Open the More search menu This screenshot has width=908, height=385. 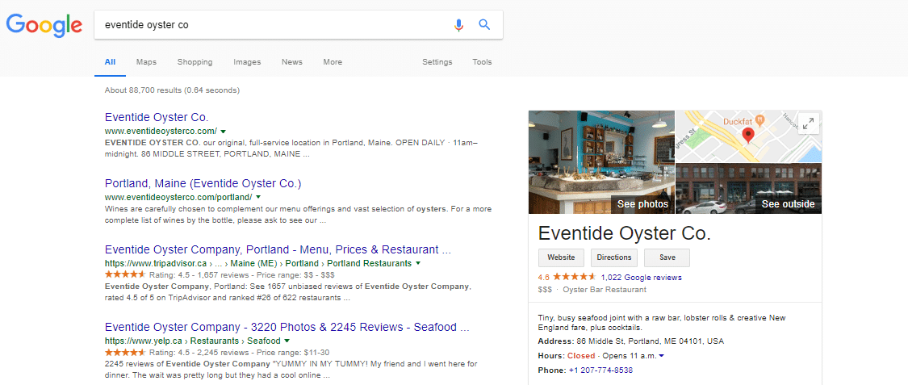[x=333, y=62]
